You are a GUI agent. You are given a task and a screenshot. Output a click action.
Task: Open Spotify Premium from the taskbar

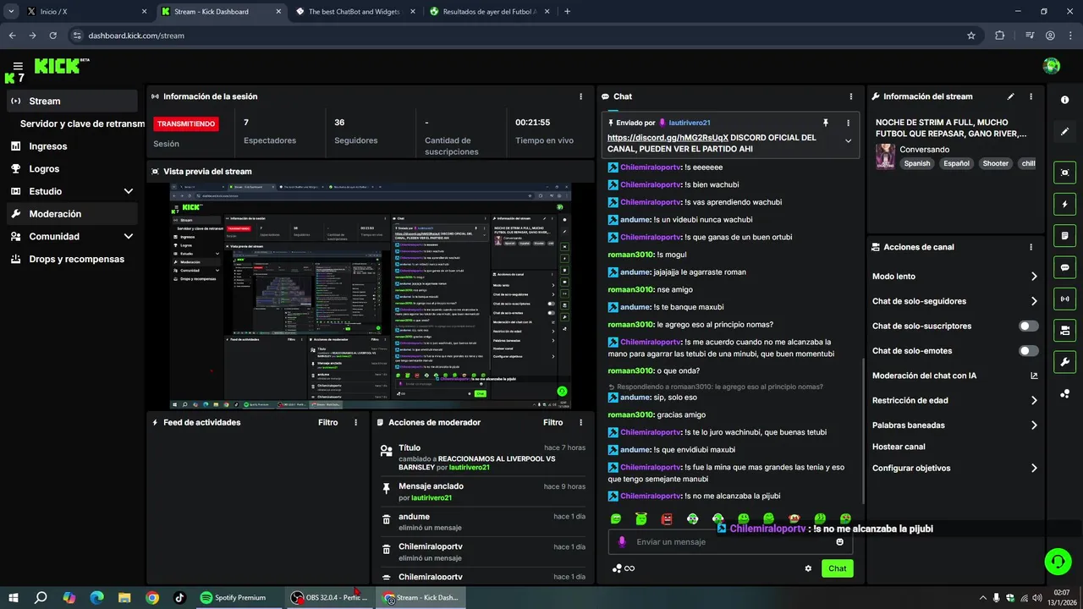click(x=233, y=597)
